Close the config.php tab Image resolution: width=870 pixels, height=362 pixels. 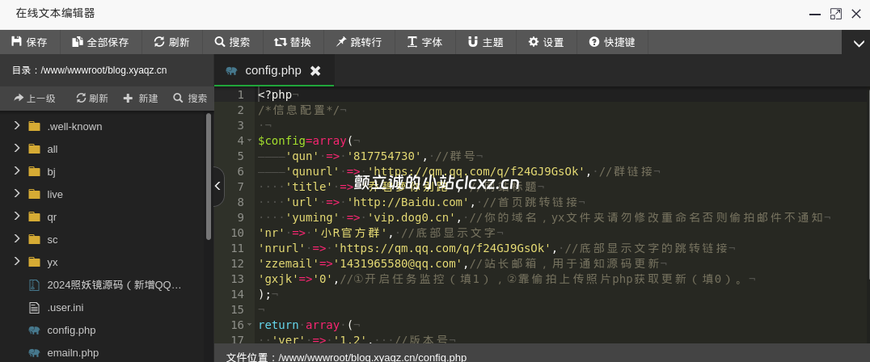(x=315, y=71)
